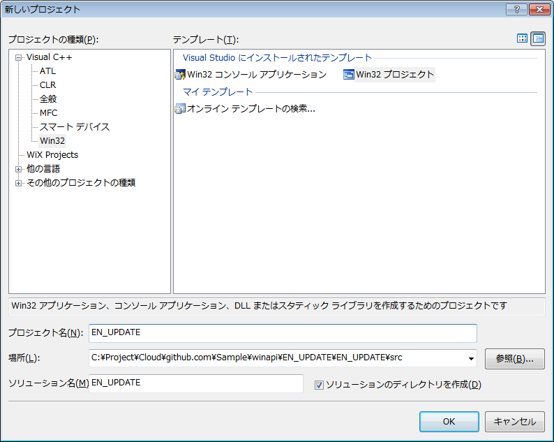Click the OK button
Viewport: 554px width, 442px height.
[449, 422]
